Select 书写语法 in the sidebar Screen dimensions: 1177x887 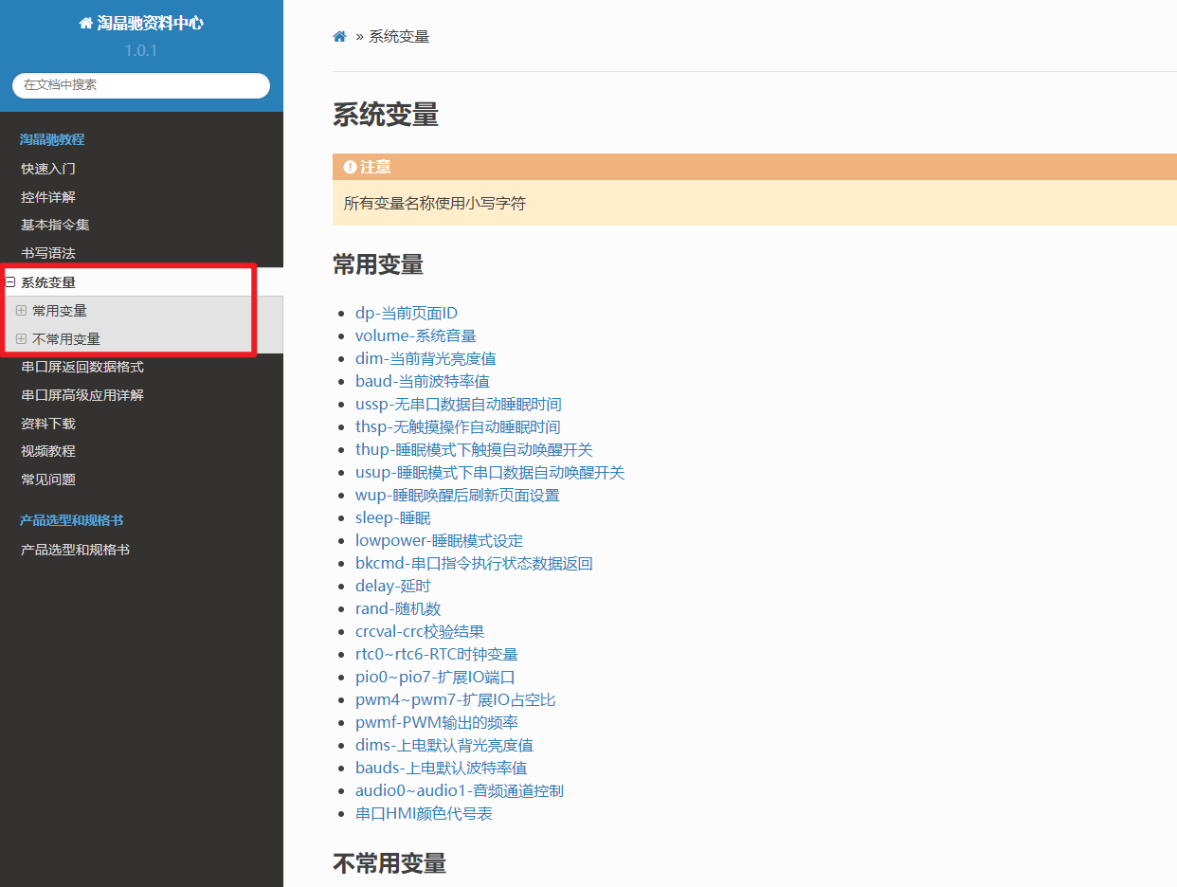pyautogui.click(x=48, y=254)
